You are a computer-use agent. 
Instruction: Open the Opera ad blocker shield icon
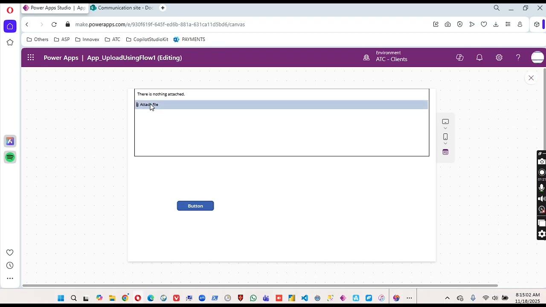460,24
